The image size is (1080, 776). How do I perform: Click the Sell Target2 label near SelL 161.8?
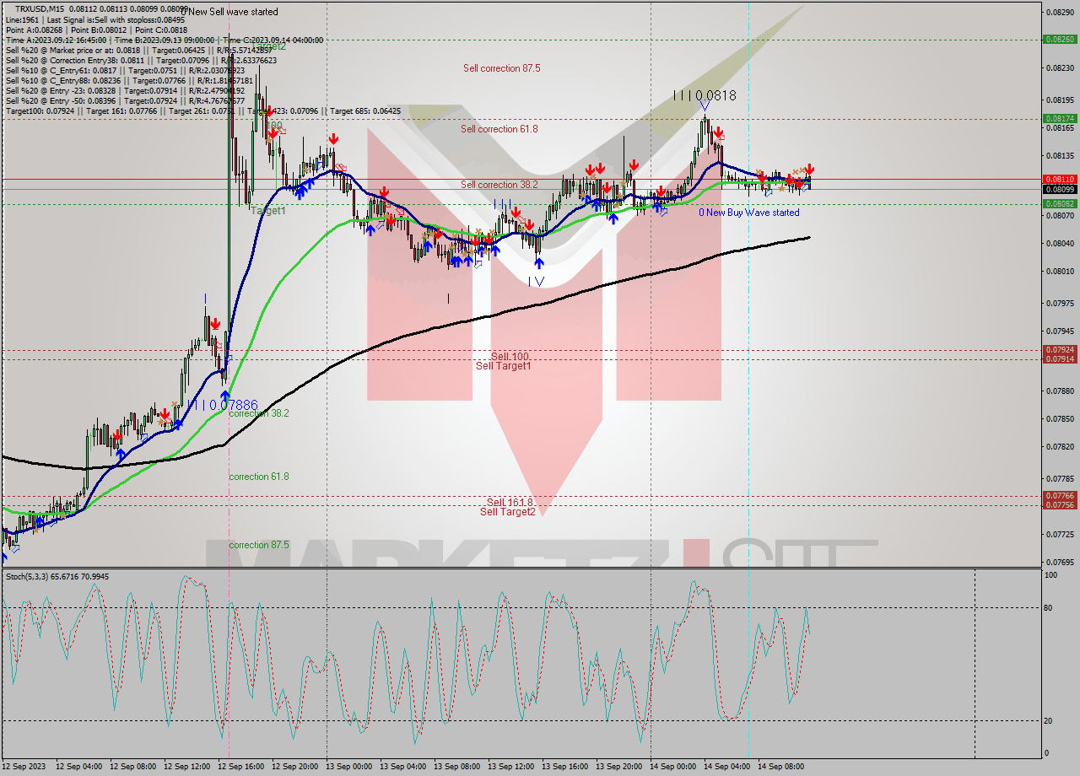pyautogui.click(x=507, y=512)
